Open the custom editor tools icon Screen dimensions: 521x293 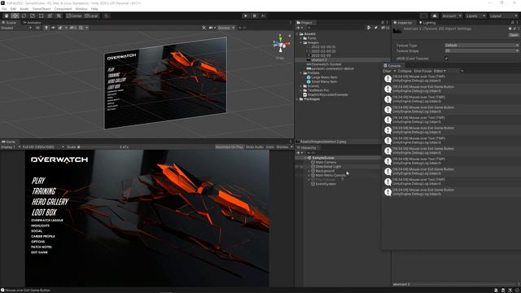click(x=59, y=15)
